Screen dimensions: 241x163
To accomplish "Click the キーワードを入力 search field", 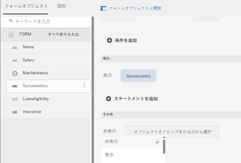I will (46, 21).
